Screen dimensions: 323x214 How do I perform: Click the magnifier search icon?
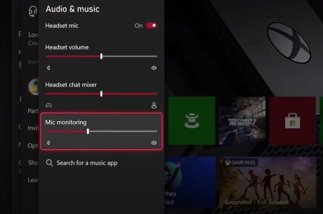pos(49,163)
